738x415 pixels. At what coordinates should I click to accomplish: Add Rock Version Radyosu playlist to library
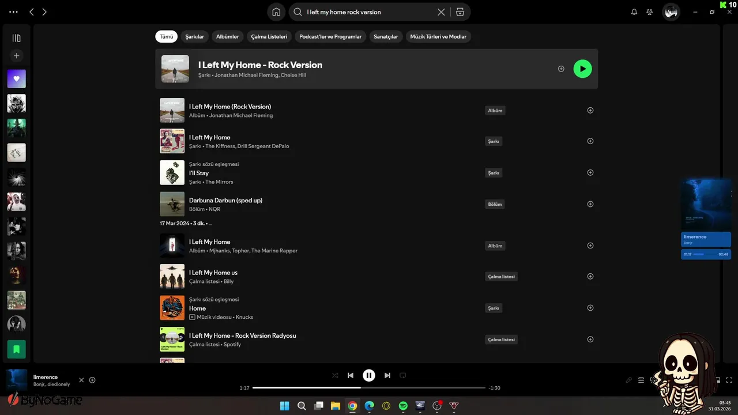click(590, 339)
